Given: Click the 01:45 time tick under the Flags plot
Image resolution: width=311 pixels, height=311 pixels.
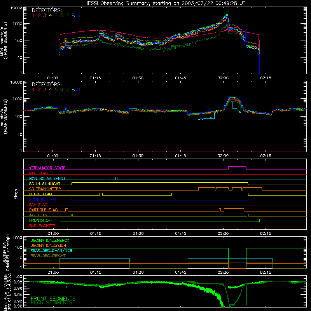Looking at the screenshot, I should [x=180, y=234].
